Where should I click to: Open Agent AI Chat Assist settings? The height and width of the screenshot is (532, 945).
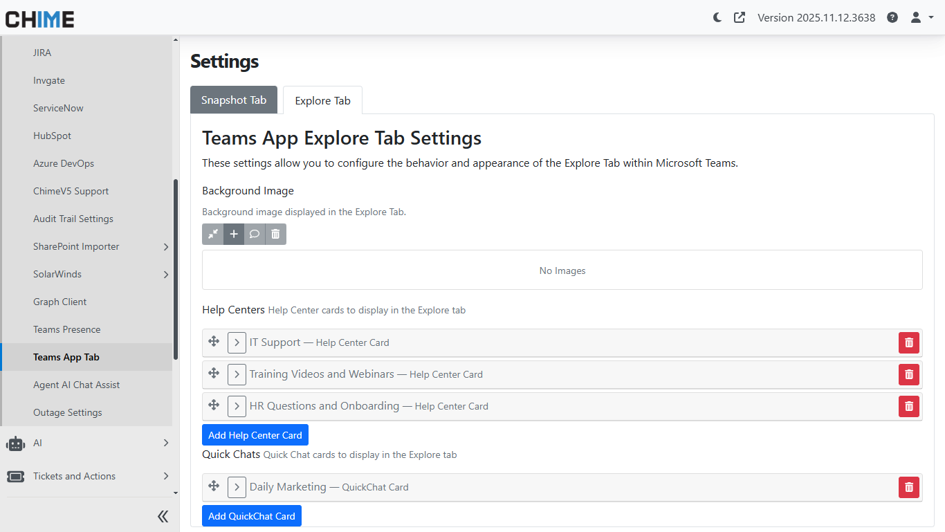(77, 385)
